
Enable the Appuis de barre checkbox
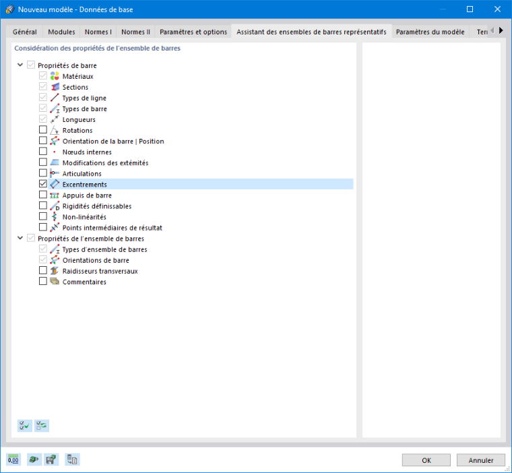42,195
